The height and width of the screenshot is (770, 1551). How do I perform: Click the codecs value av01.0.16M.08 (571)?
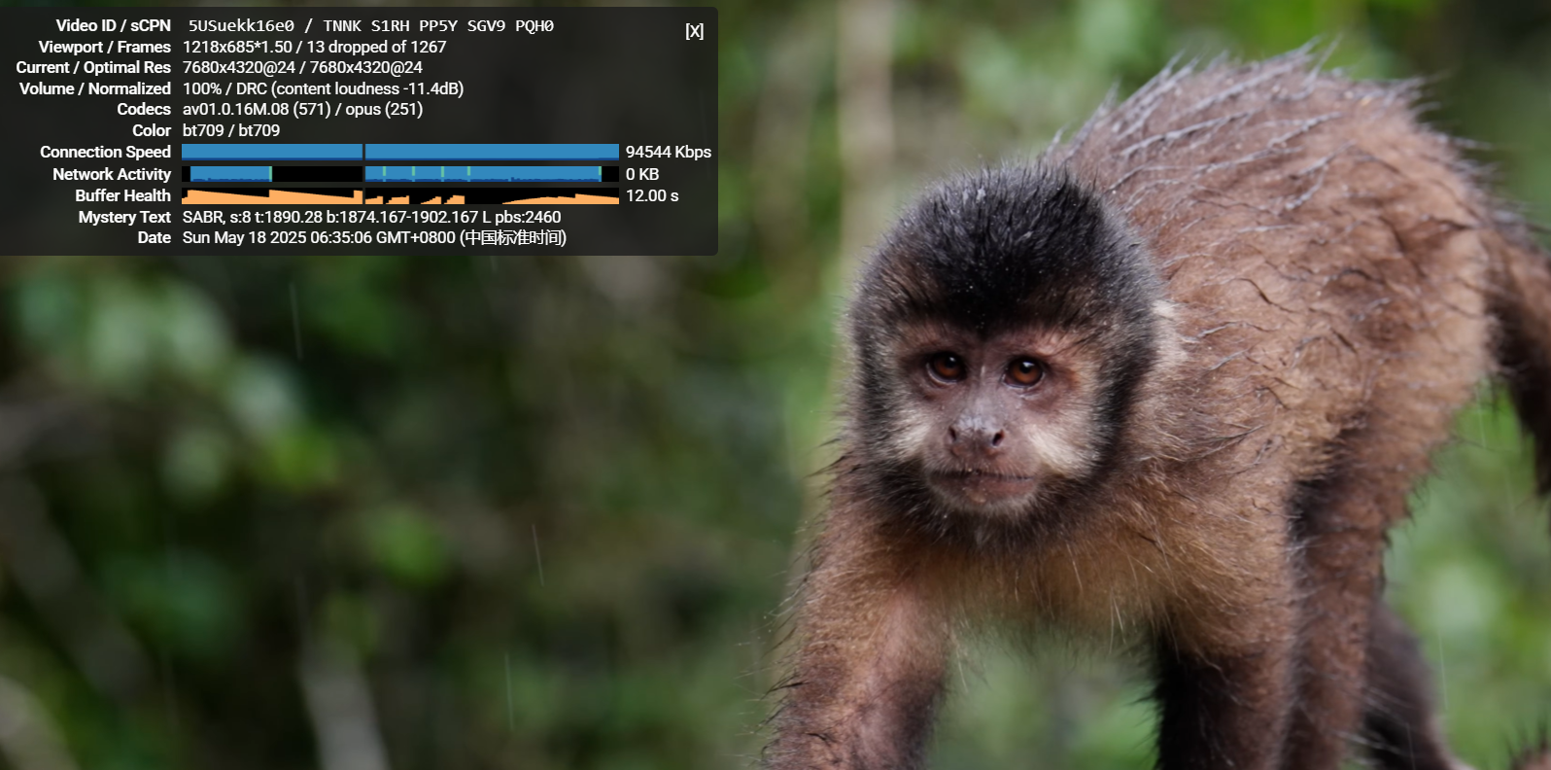(x=257, y=109)
